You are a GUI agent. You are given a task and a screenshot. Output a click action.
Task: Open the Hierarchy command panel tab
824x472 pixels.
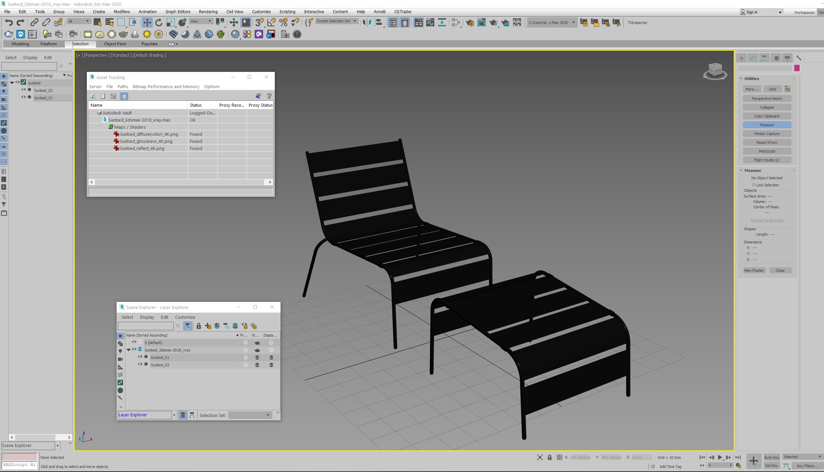tap(764, 58)
